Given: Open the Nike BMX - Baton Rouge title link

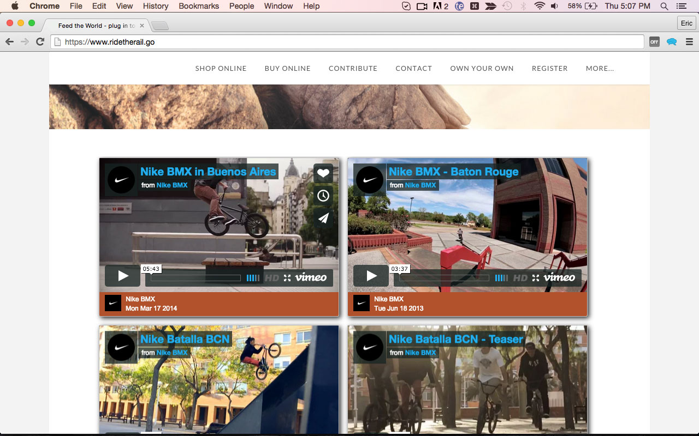Looking at the screenshot, I should click(x=454, y=172).
